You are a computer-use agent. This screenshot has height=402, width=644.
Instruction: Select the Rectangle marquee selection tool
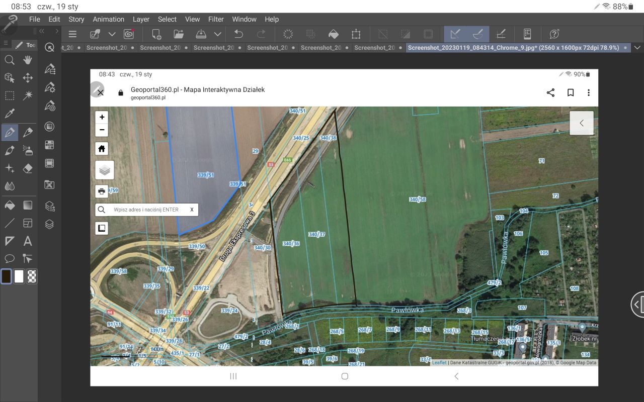pyautogui.click(x=9, y=95)
